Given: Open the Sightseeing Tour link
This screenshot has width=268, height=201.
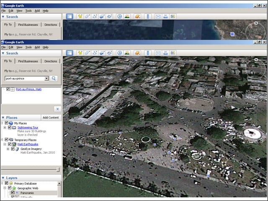Looking at the screenshot, I should coord(28,127).
